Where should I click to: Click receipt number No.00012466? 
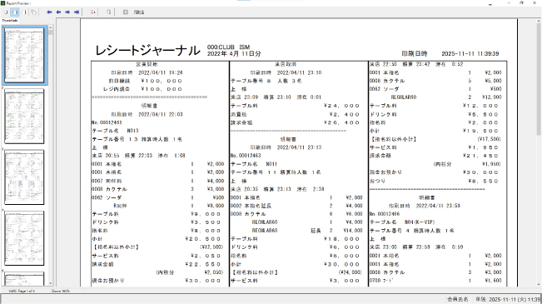[x=385, y=214]
